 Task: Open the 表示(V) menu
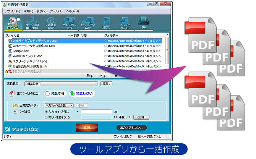[42, 11]
